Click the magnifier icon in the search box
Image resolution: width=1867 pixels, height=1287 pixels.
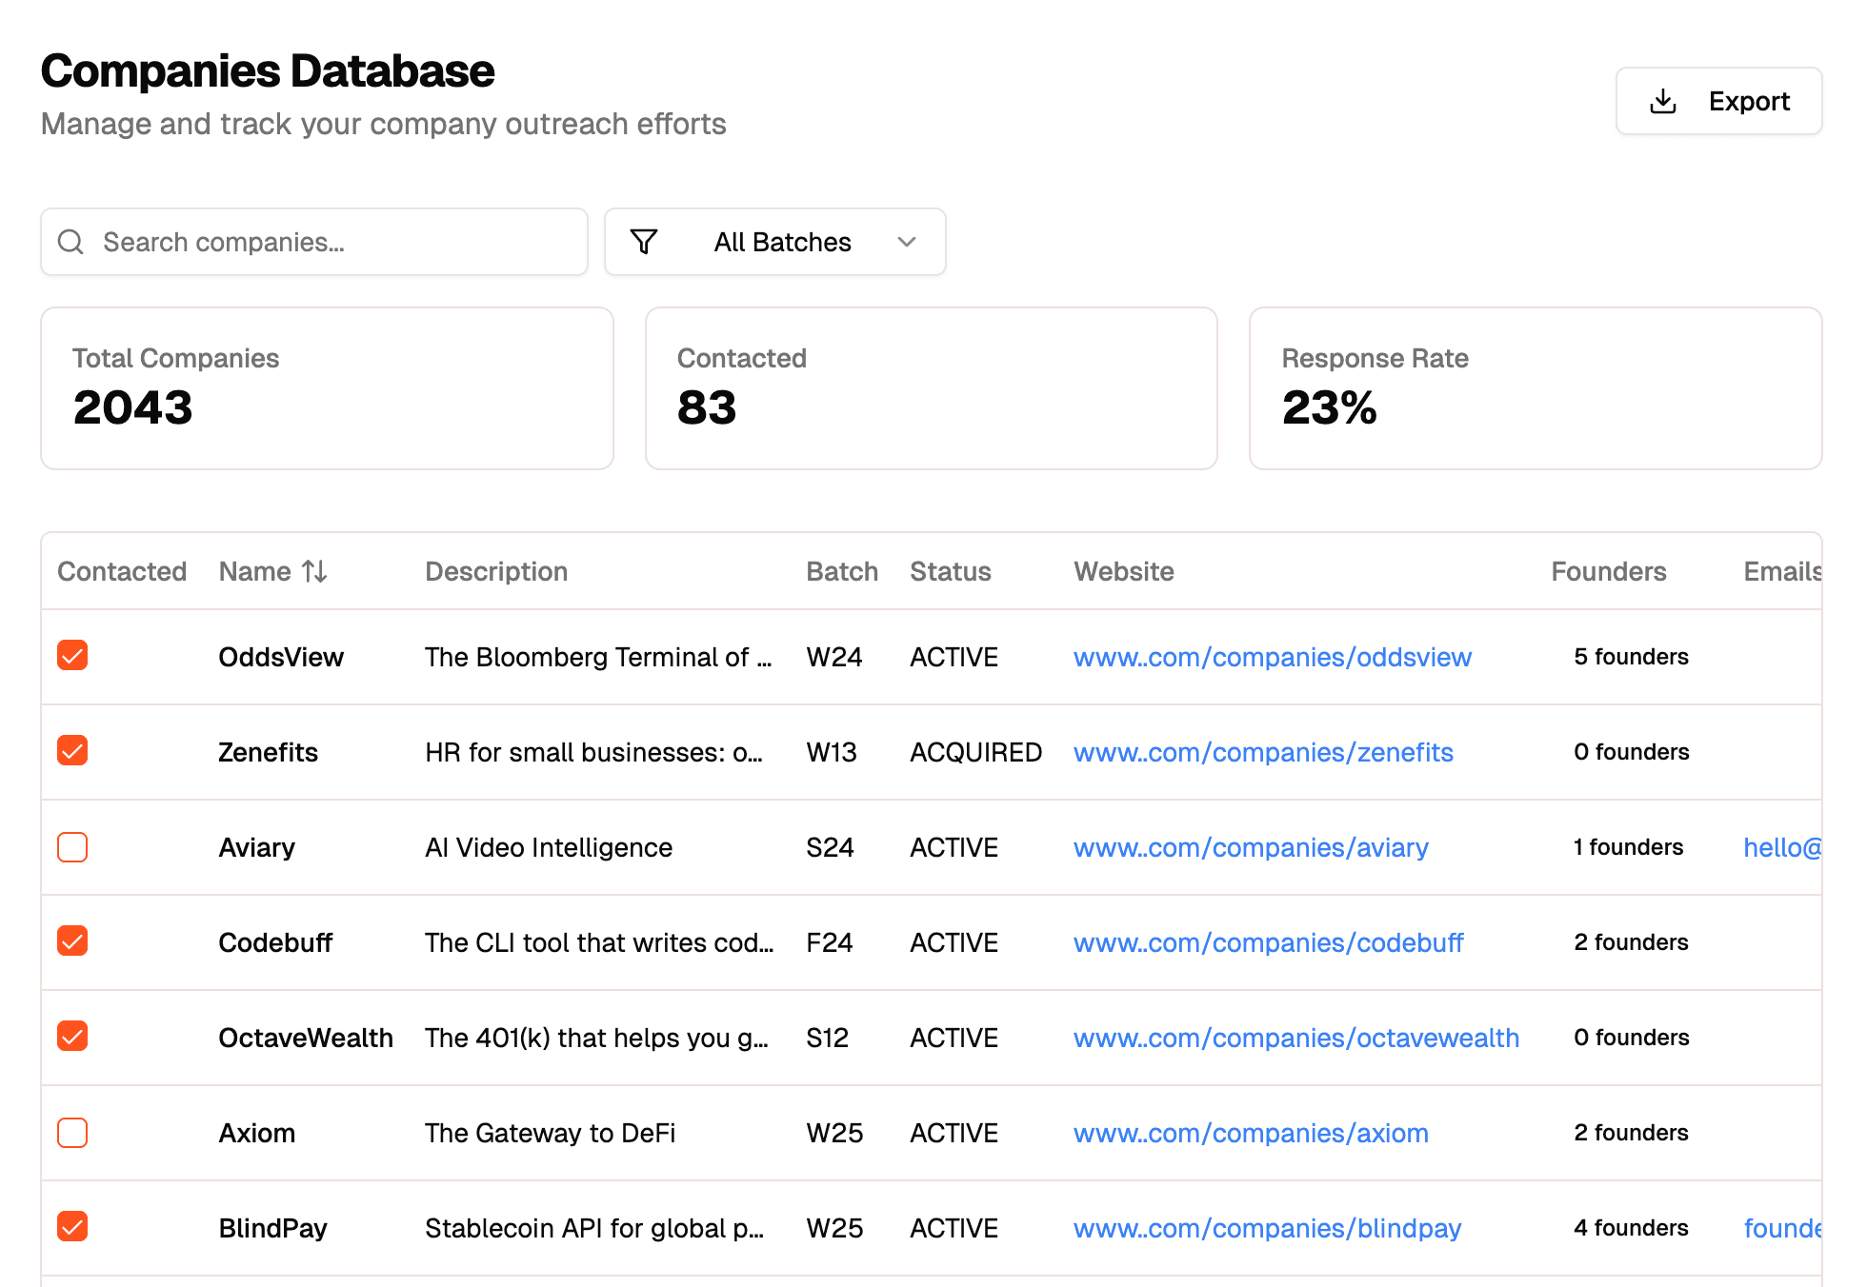point(71,242)
